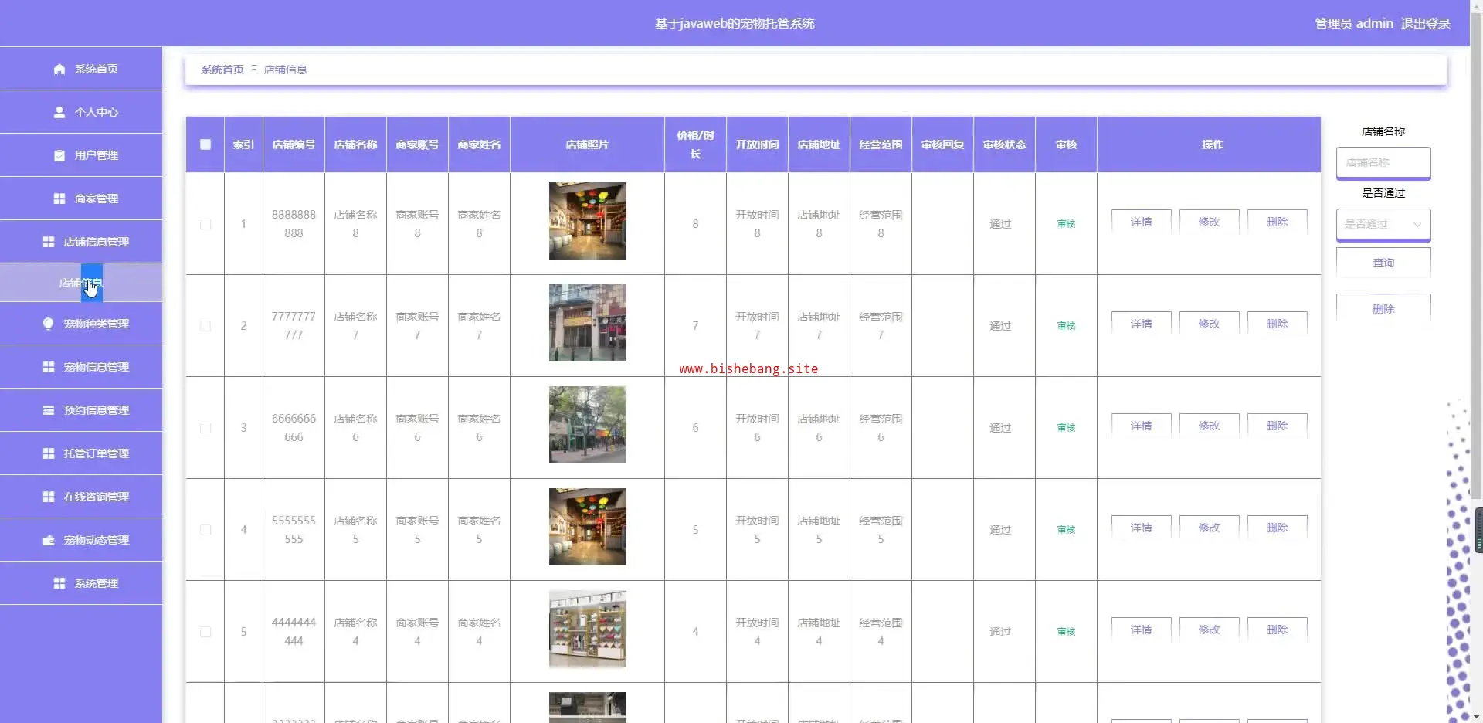
Task: Click the lightbulb icon for 宠物种类管理
Action: [49, 324]
